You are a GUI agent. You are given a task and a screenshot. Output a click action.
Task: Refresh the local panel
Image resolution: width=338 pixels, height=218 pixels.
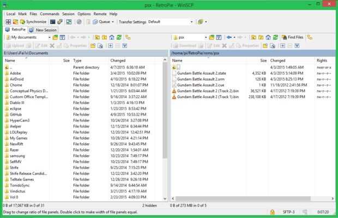[x=119, y=37]
